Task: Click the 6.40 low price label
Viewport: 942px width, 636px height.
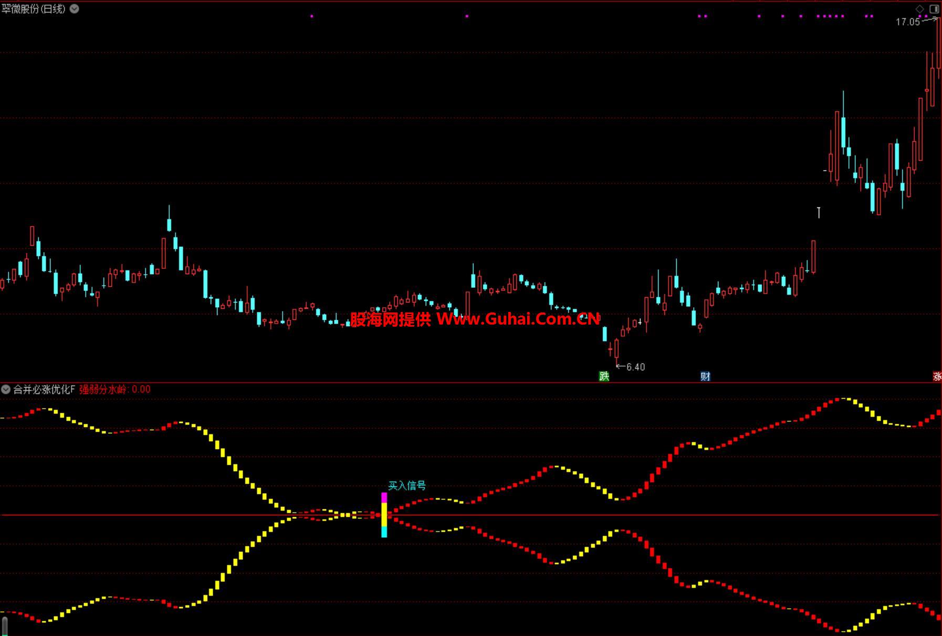Action: (635, 367)
